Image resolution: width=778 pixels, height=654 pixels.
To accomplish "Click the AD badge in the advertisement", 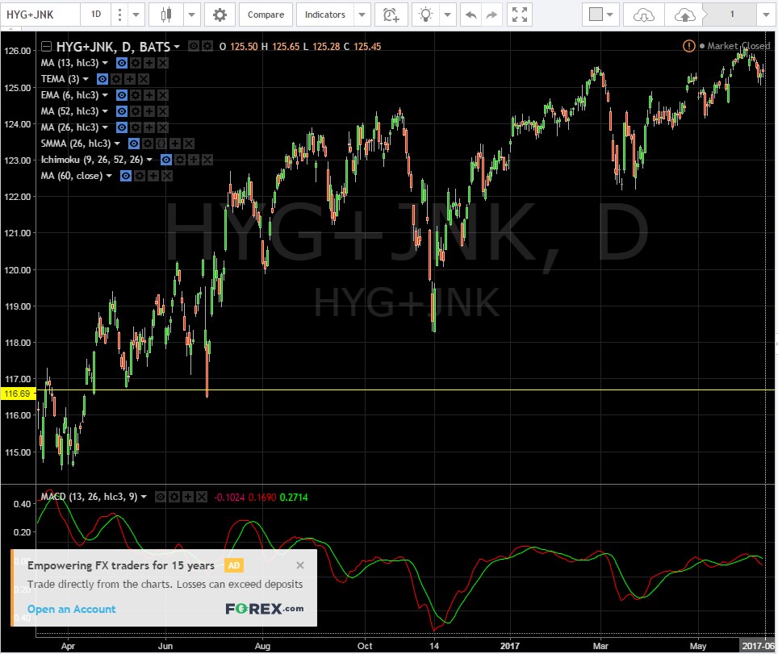I will (x=234, y=565).
